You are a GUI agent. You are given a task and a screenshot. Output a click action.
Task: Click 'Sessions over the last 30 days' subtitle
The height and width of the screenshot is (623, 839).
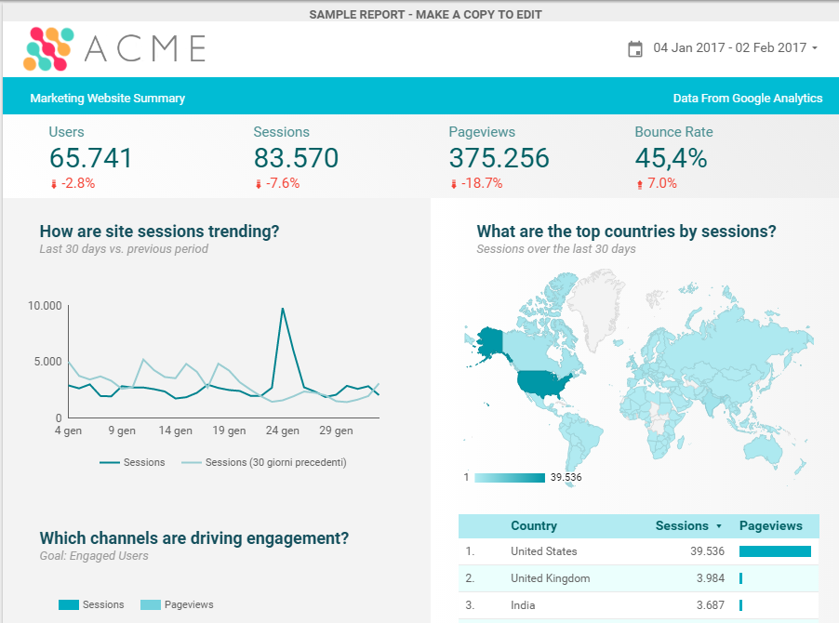(x=556, y=249)
